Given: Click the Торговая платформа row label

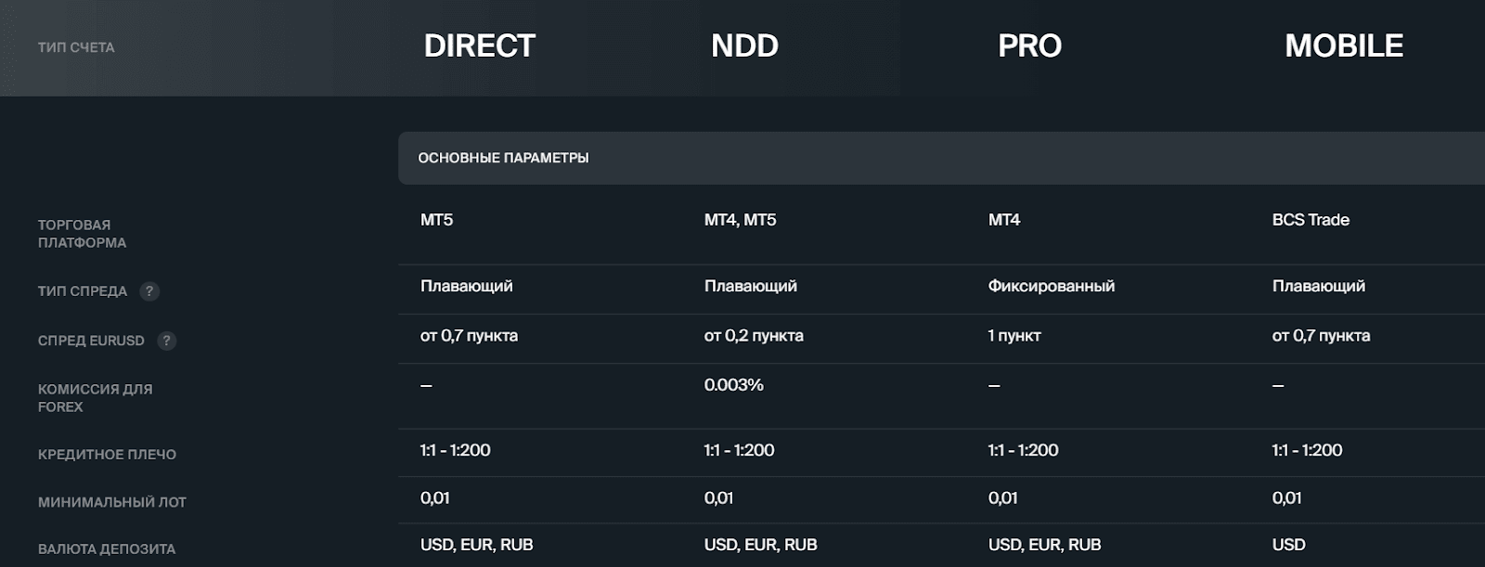Looking at the screenshot, I should coord(82,234).
